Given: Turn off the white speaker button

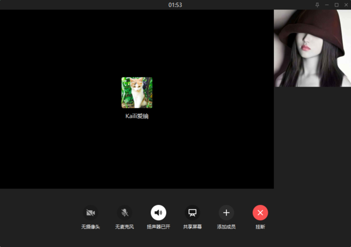Looking at the screenshot, I should click(159, 212).
